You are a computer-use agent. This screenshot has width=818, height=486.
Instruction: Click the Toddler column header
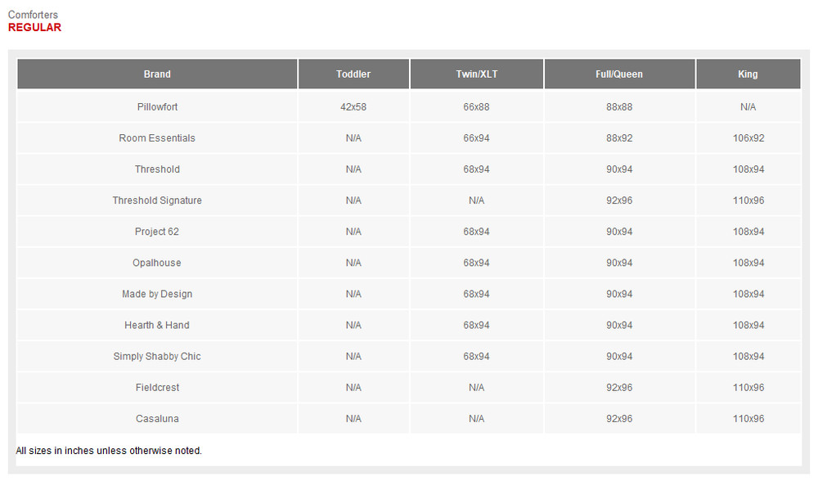[x=353, y=74]
